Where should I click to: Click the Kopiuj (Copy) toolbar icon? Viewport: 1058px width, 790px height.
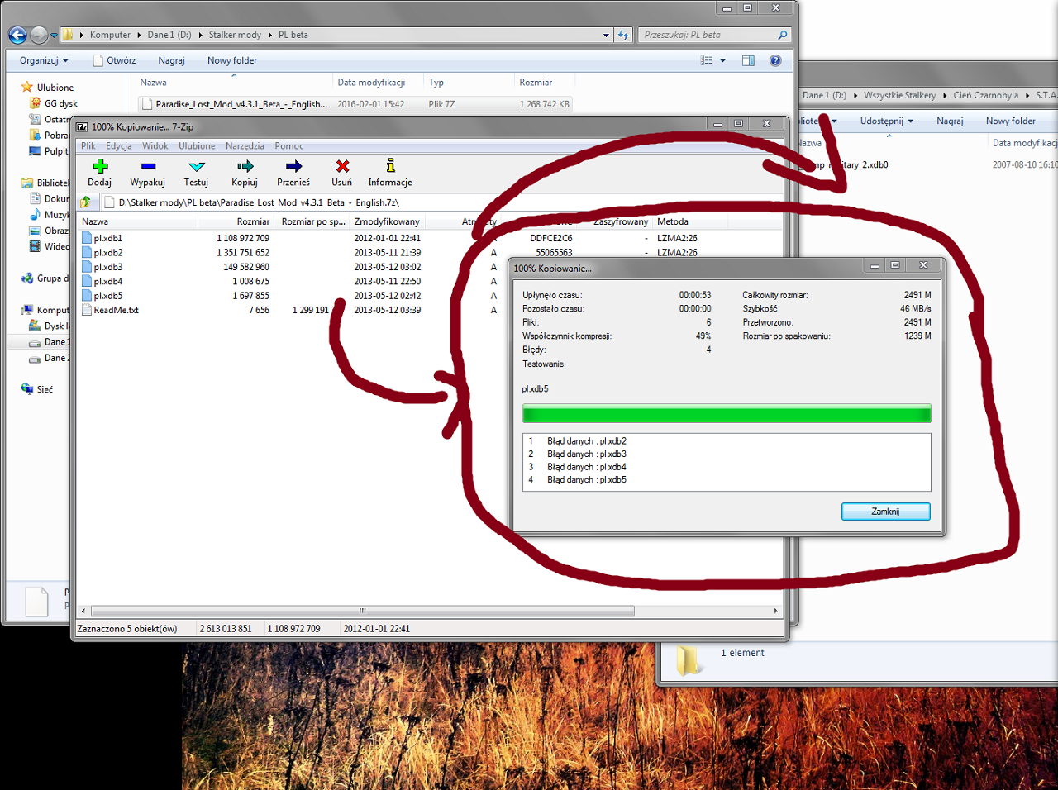tap(245, 166)
